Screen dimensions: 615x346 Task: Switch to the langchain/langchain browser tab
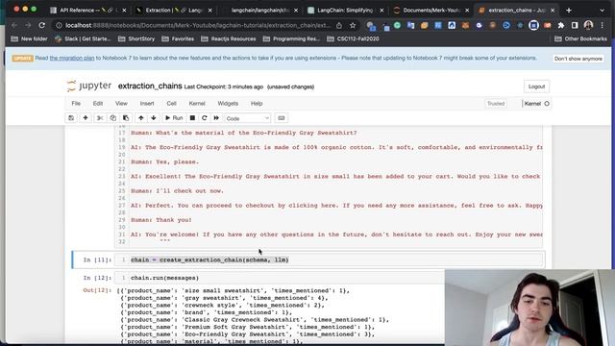pyautogui.click(x=258, y=11)
